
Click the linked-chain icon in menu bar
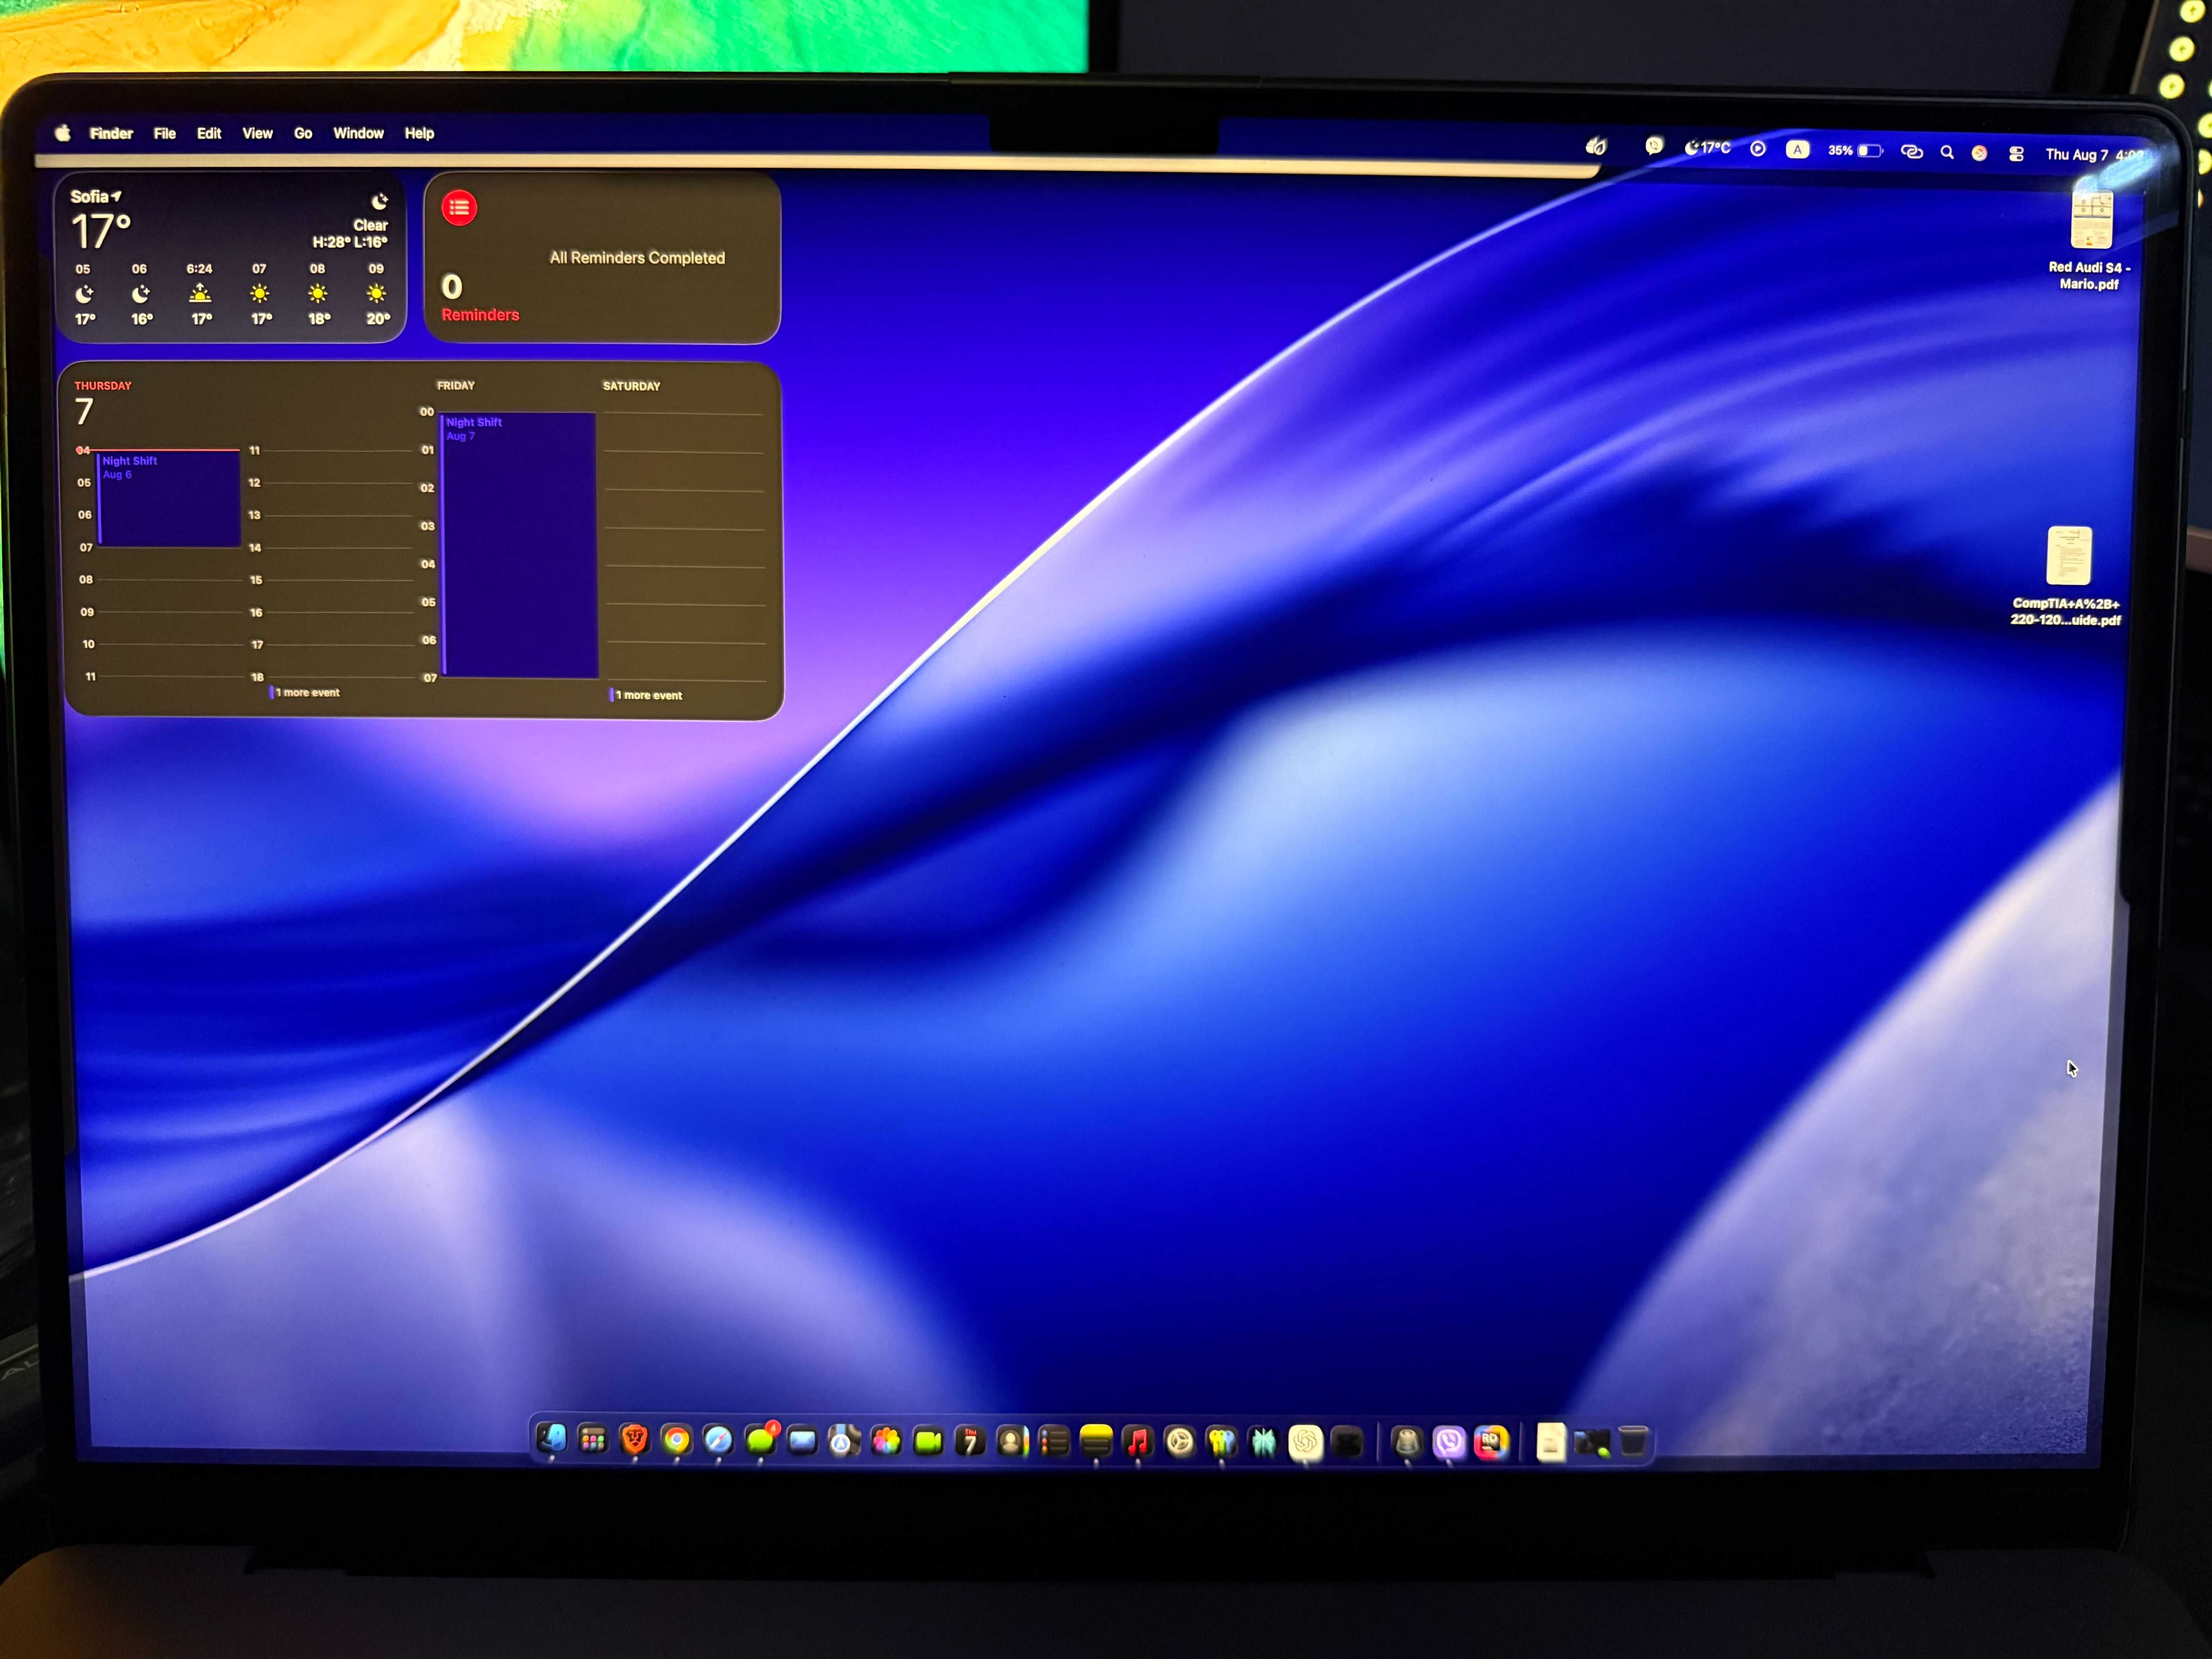[x=1911, y=152]
